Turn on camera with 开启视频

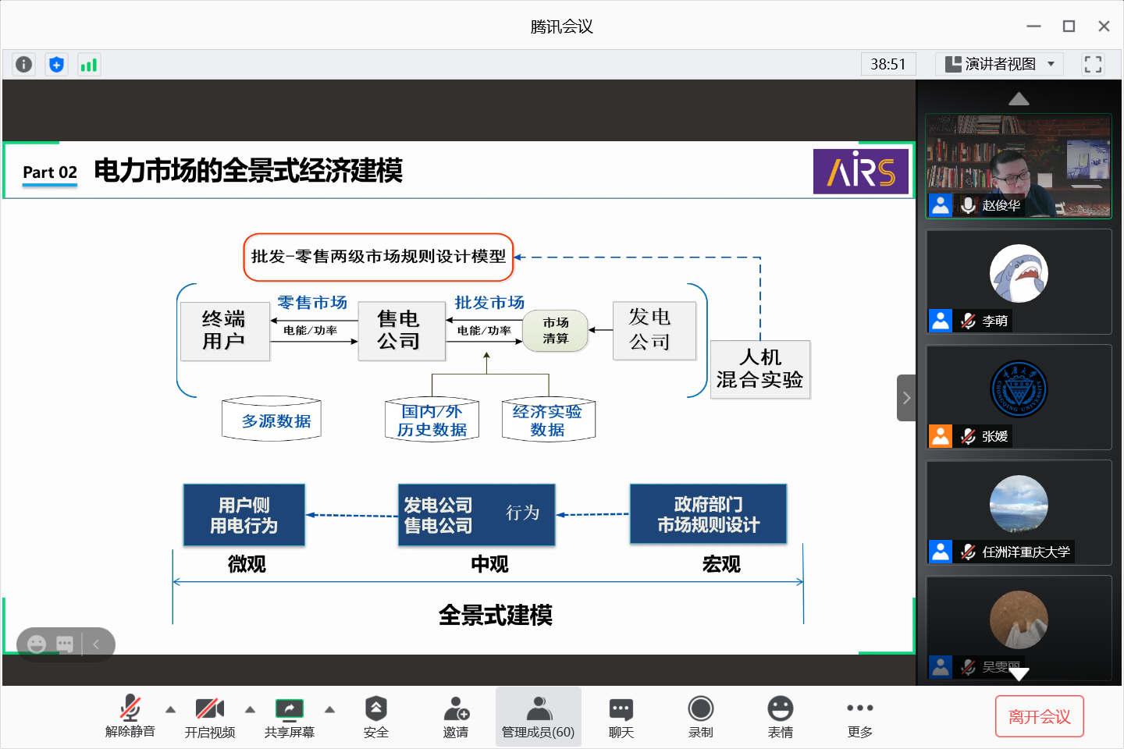(209, 716)
